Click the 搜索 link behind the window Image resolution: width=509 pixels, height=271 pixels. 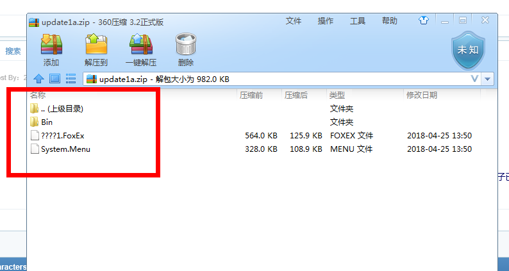[13, 51]
